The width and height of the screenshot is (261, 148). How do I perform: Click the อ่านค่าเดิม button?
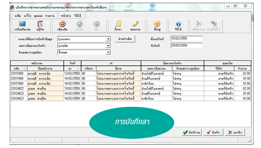125,39
